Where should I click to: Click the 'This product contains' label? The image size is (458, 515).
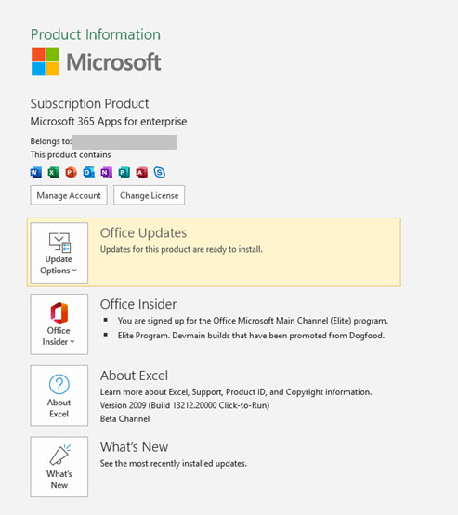pyautogui.click(x=71, y=154)
